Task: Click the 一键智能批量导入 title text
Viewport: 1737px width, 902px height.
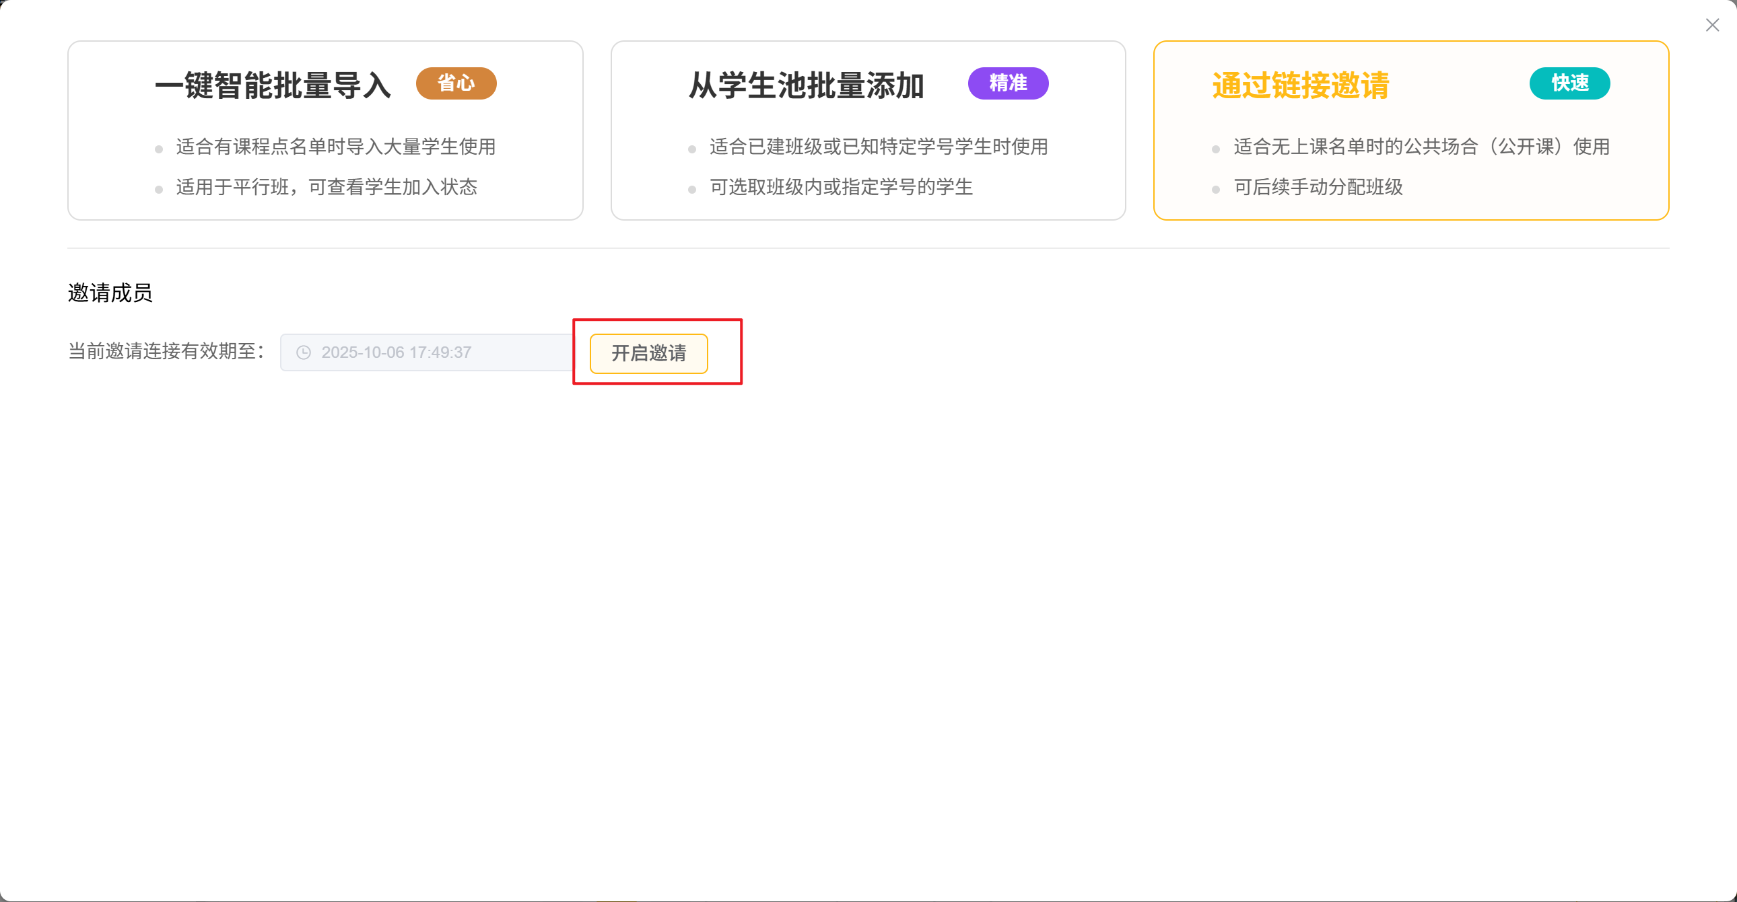Action: pyautogui.click(x=273, y=85)
